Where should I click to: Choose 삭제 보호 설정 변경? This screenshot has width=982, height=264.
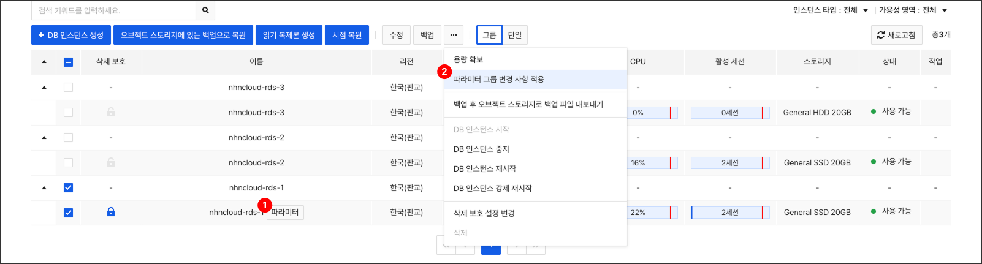point(536,213)
